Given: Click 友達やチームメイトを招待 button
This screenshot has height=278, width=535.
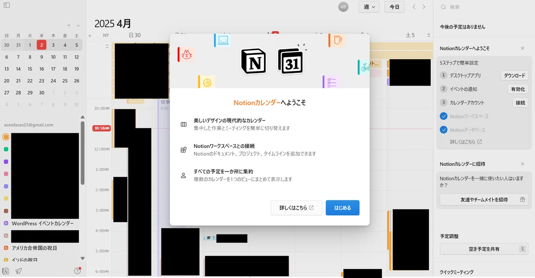Looking at the screenshot, I should pos(484,200).
